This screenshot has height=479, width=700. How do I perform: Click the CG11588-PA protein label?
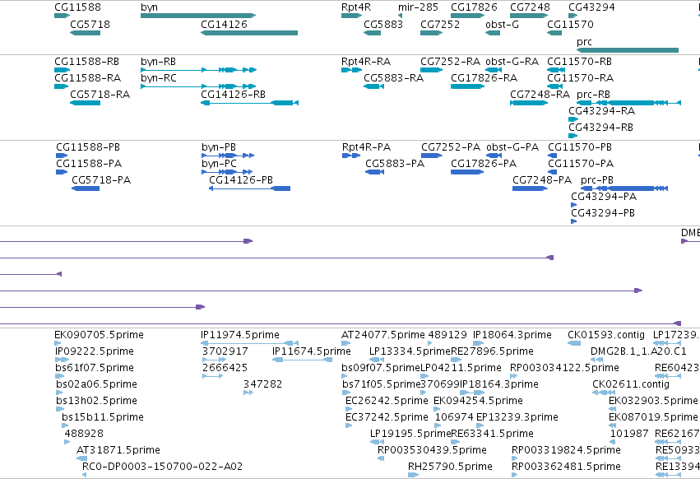(x=89, y=164)
